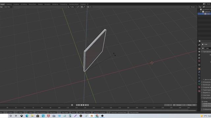
Task: Open the Physics properties tab
Action: pyautogui.click(x=199, y=78)
